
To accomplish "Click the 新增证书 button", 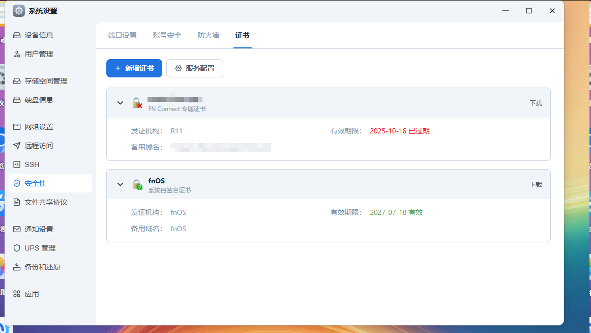I will 134,68.
